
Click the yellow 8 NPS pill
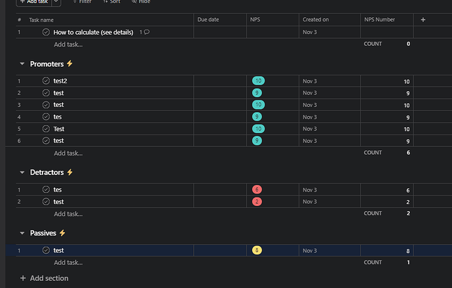[257, 250]
